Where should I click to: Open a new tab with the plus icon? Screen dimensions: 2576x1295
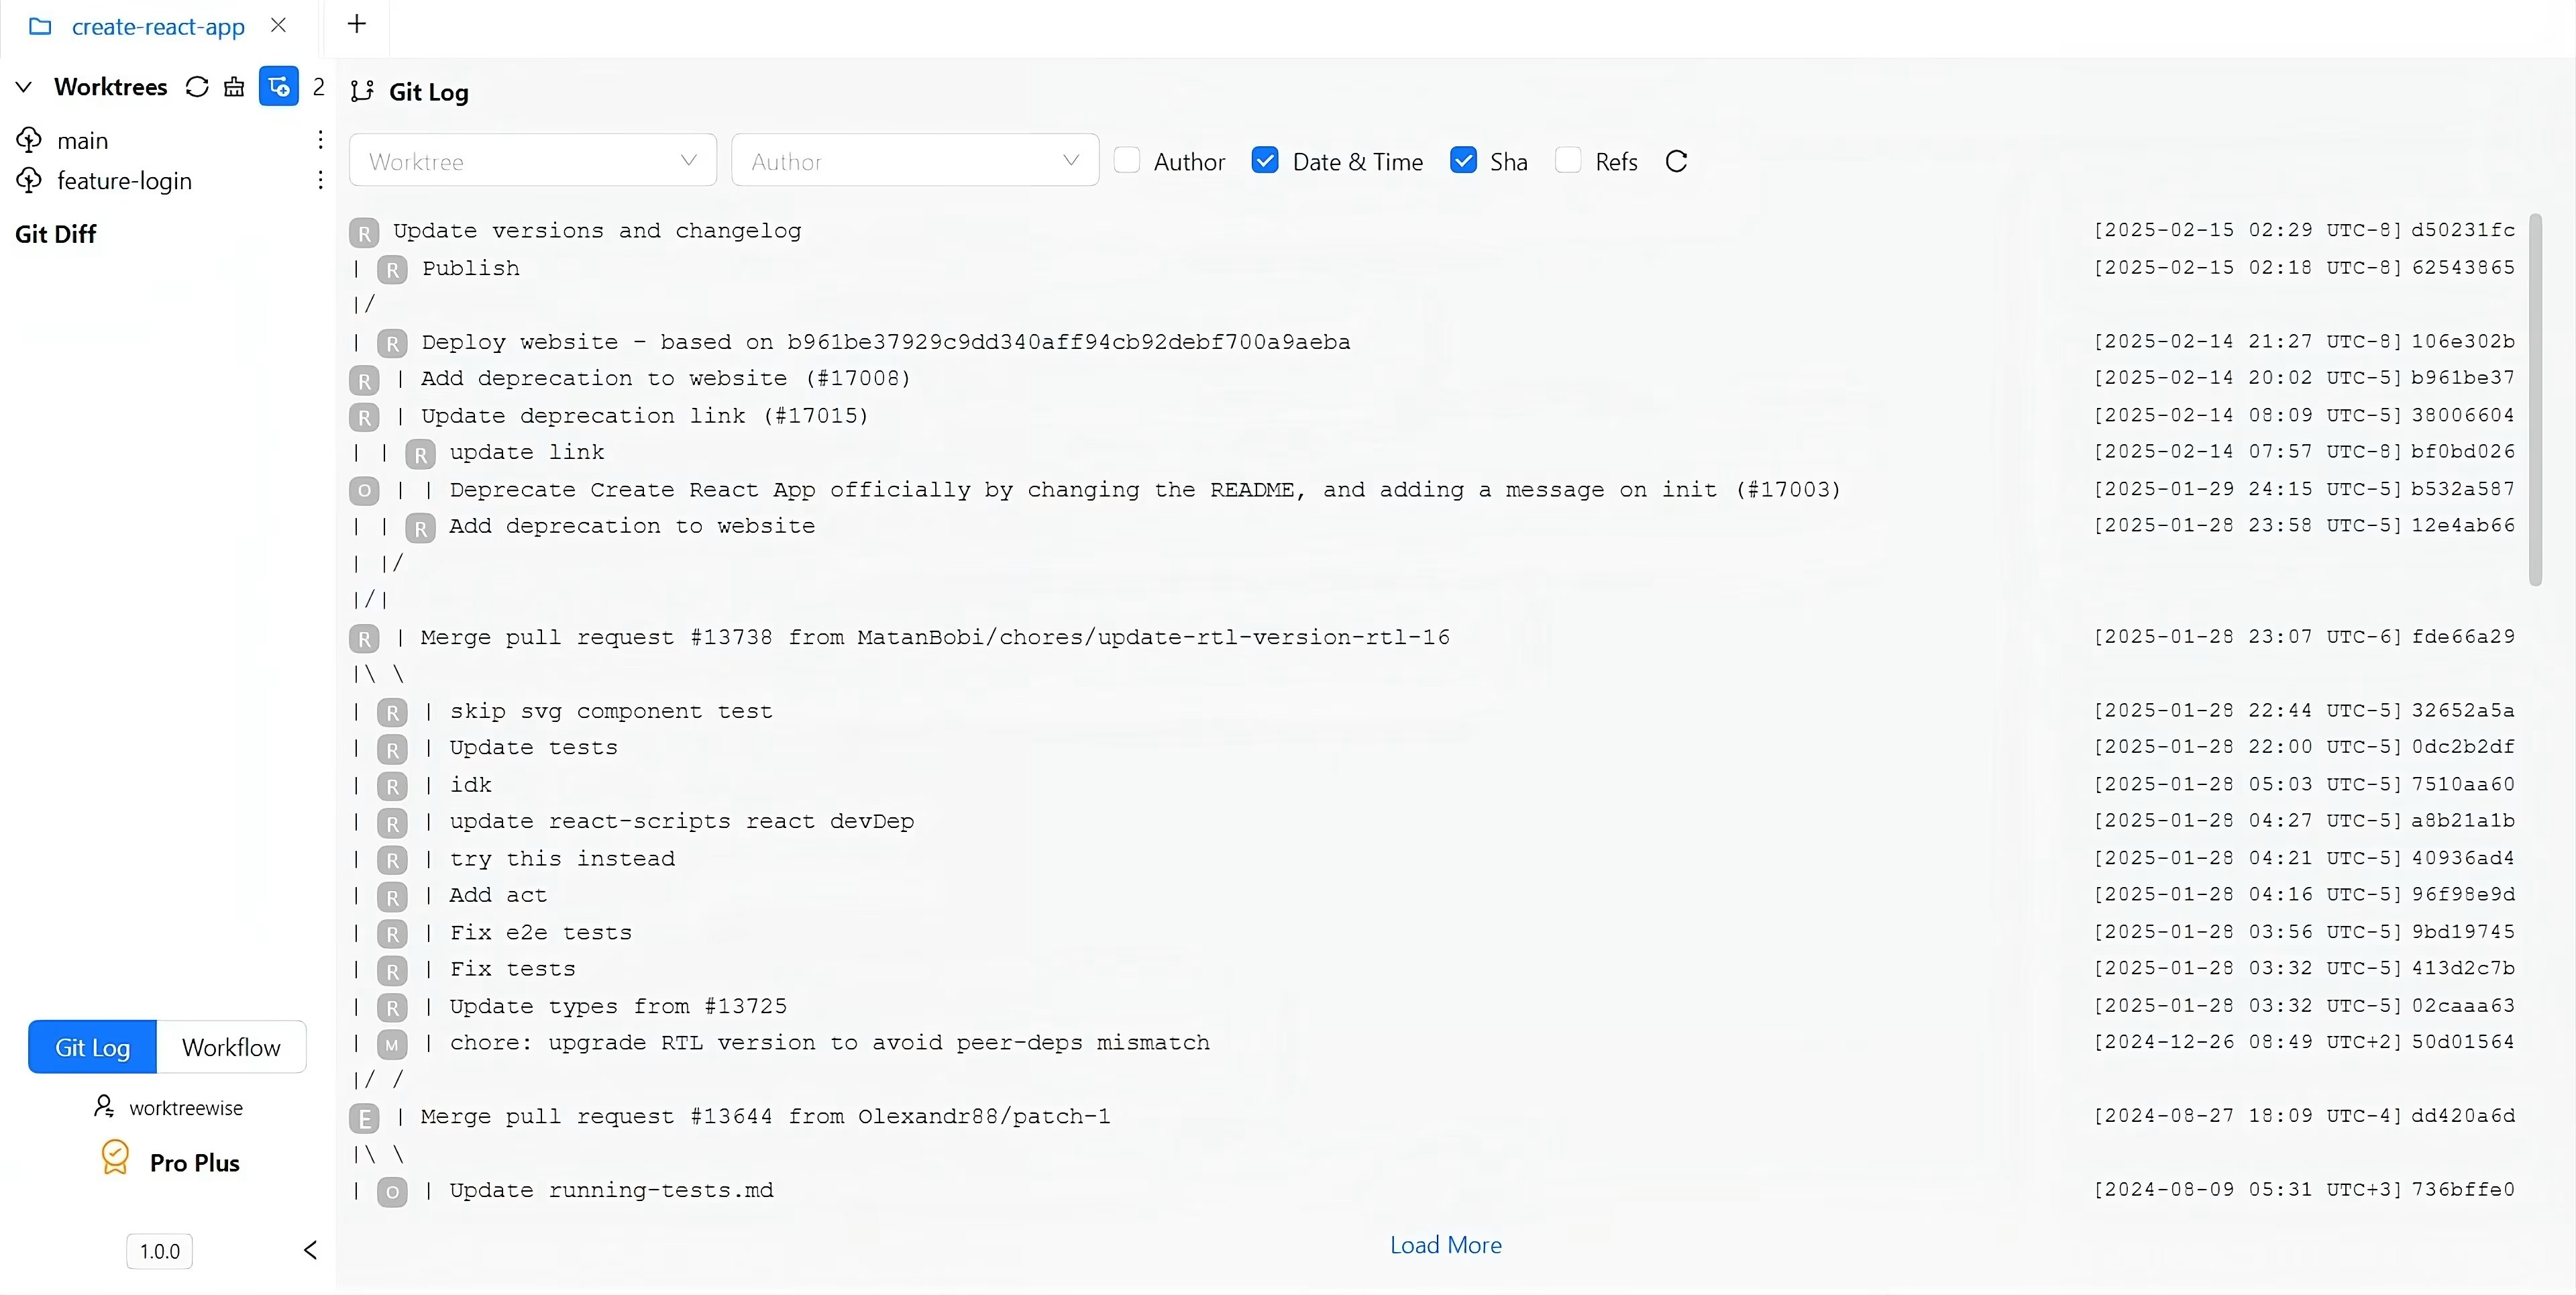[x=357, y=24]
